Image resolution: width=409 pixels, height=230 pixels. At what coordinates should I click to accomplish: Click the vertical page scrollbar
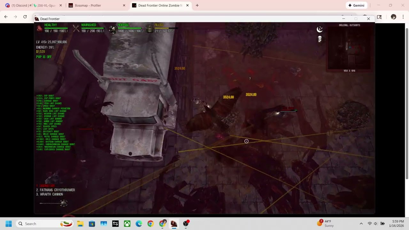(x=407, y=103)
